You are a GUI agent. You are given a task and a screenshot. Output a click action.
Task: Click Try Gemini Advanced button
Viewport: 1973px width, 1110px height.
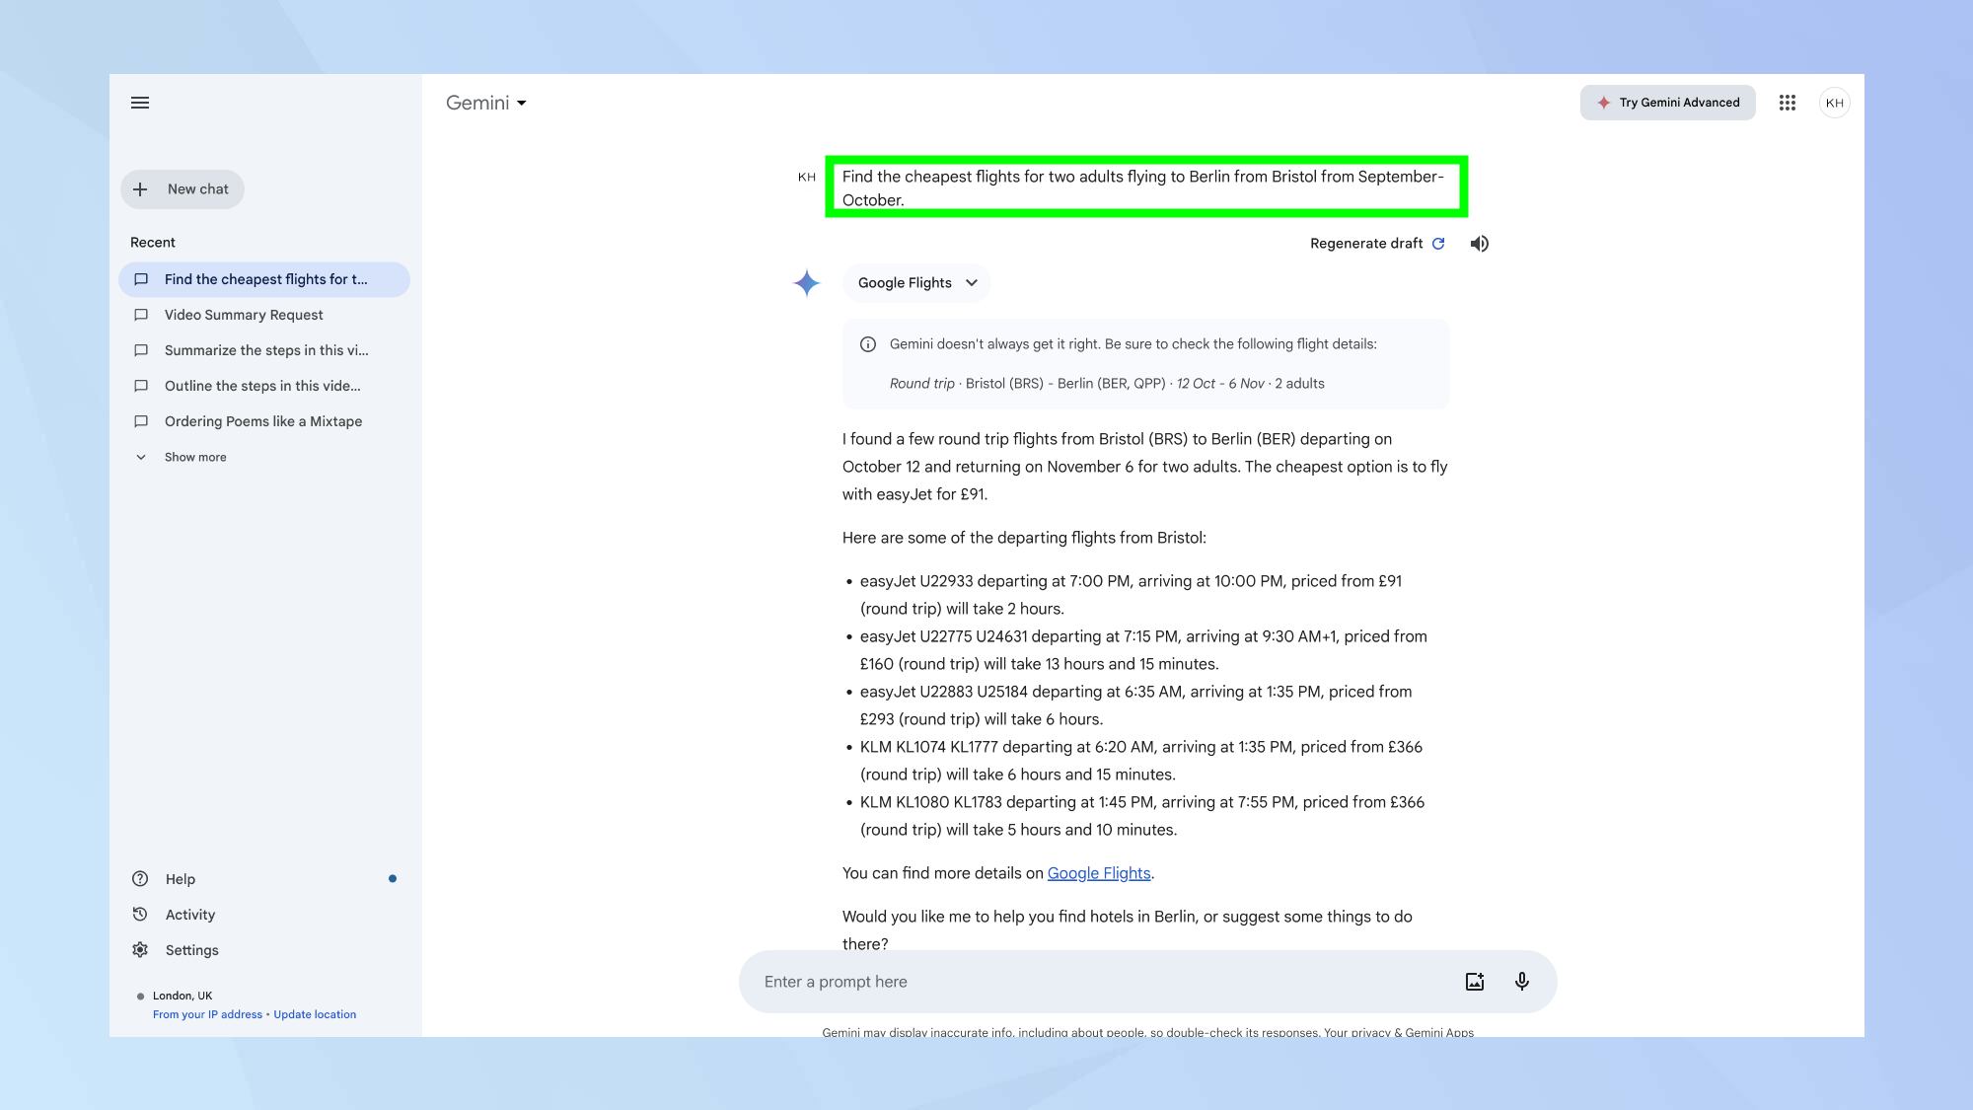pyautogui.click(x=1668, y=102)
